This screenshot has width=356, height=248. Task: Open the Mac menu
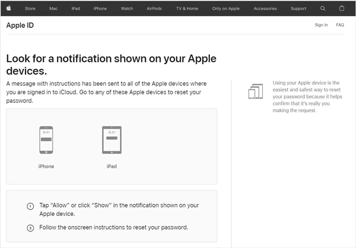pos(53,9)
